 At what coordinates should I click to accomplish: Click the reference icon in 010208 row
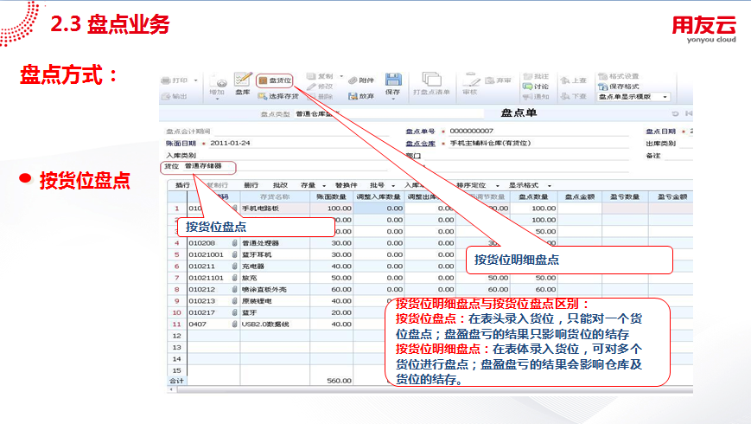(235, 243)
